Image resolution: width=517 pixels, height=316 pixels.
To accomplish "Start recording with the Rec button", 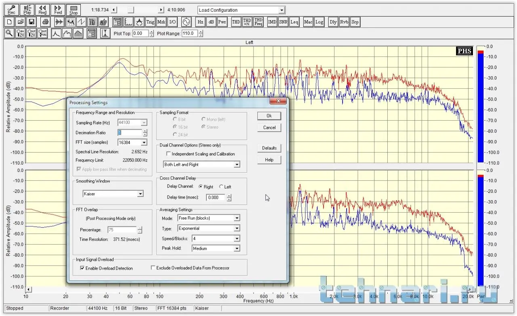I will 11,10.
